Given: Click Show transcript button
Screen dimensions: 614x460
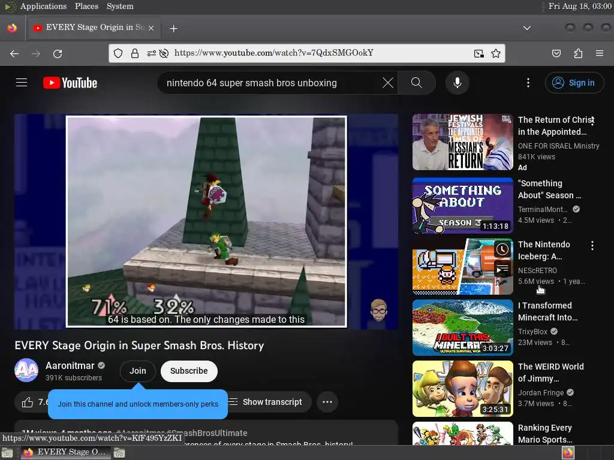Looking at the screenshot, I should coord(270,402).
